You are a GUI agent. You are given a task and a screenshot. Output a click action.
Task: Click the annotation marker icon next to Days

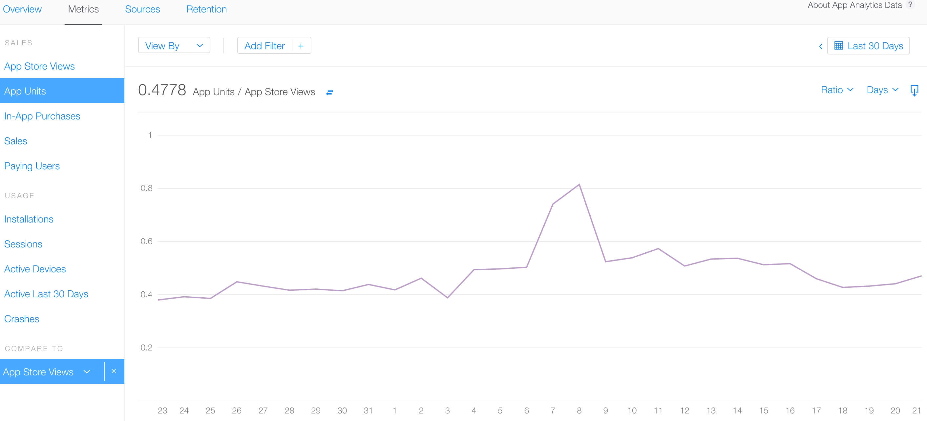click(x=914, y=91)
